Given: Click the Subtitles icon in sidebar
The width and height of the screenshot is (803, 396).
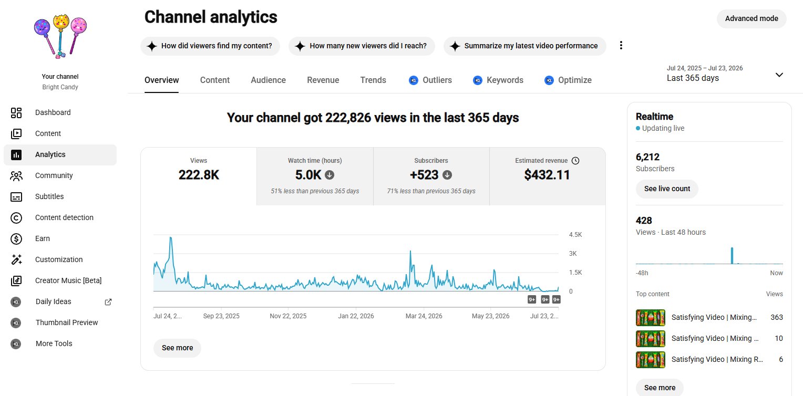Looking at the screenshot, I should coord(16,196).
